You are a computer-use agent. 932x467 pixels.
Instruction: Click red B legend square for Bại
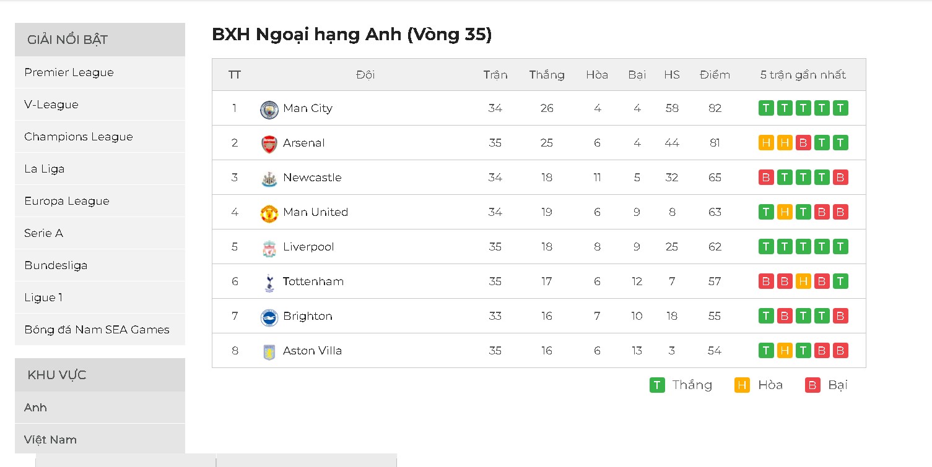(812, 385)
